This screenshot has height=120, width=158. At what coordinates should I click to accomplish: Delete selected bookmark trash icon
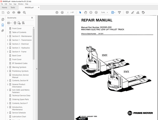coord(15,23)
